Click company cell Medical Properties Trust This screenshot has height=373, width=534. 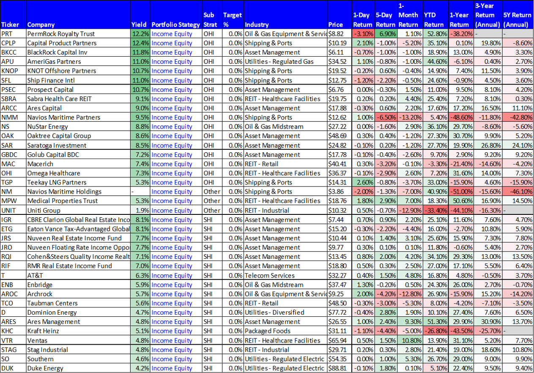click(78, 201)
